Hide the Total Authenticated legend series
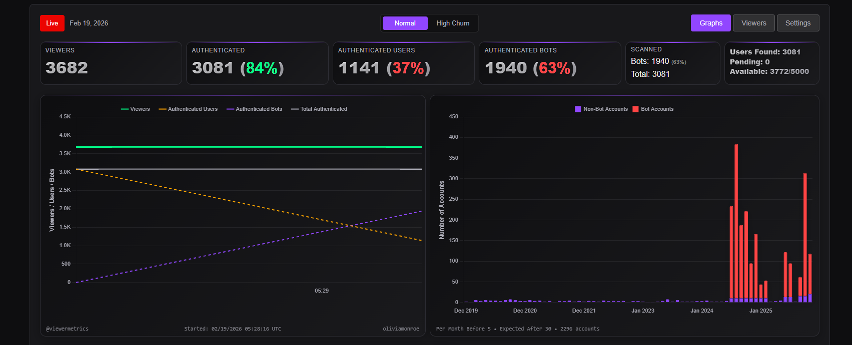The height and width of the screenshot is (345, 852). (319, 109)
